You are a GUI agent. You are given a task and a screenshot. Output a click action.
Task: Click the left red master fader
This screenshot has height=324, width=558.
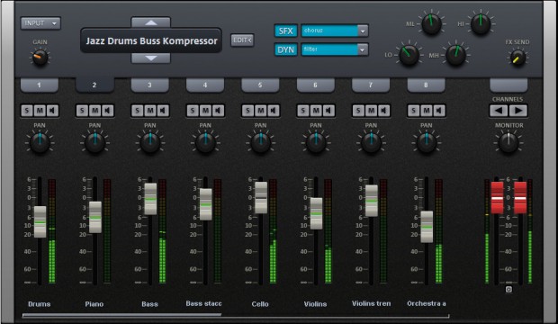(497, 198)
